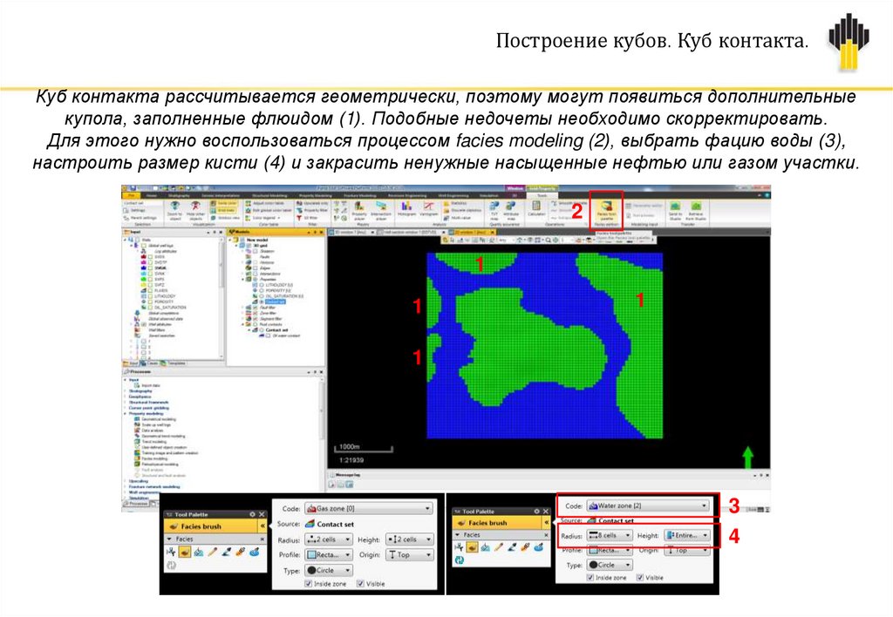Click blue refresh icon in Water zone palette
This screenshot has width=893, height=617.
(459, 560)
